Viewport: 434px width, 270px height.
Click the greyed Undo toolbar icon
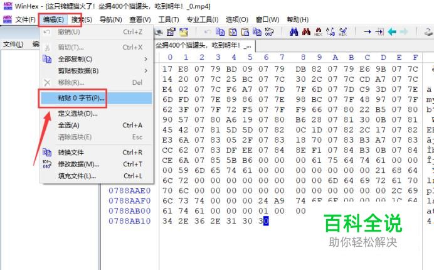tap(207, 32)
